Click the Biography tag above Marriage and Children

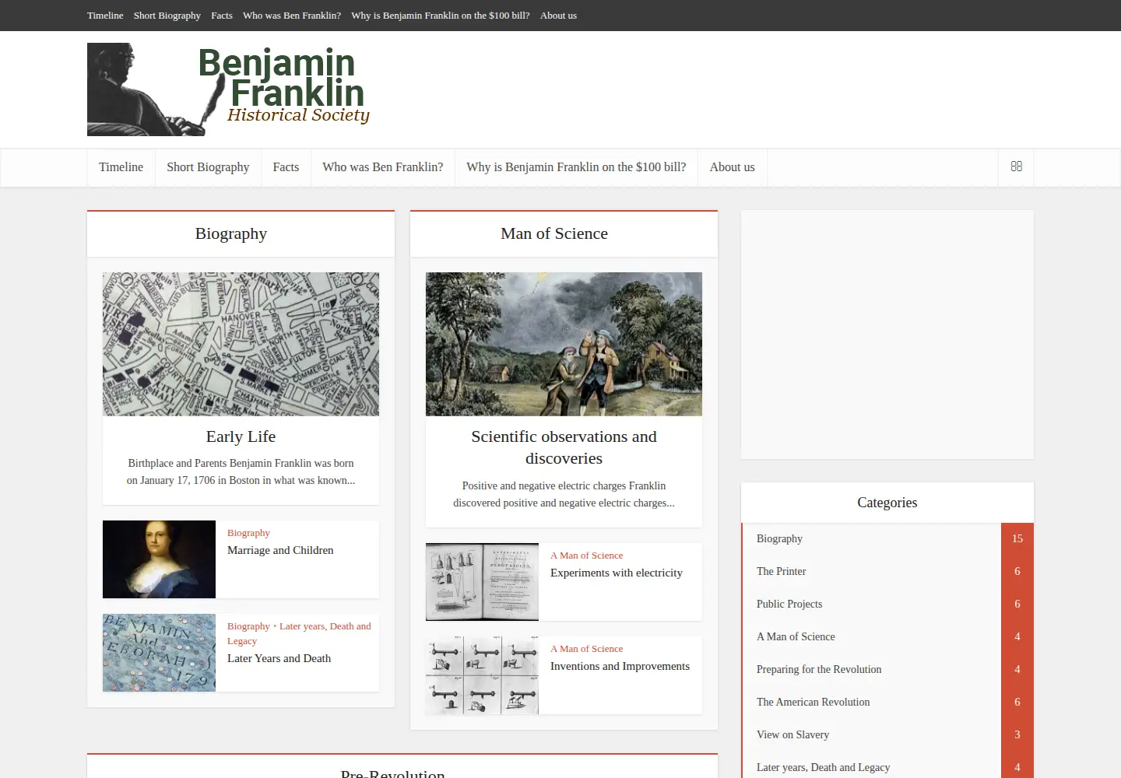pyautogui.click(x=248, y=533)
